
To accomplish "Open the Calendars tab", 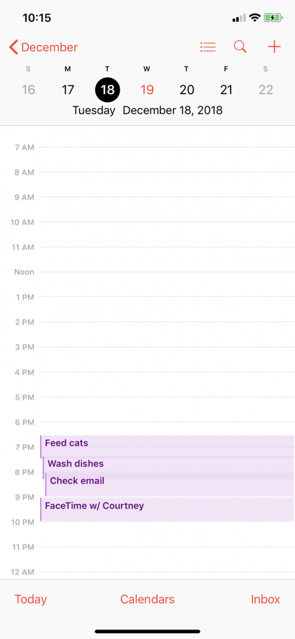I will coord(147,599).
